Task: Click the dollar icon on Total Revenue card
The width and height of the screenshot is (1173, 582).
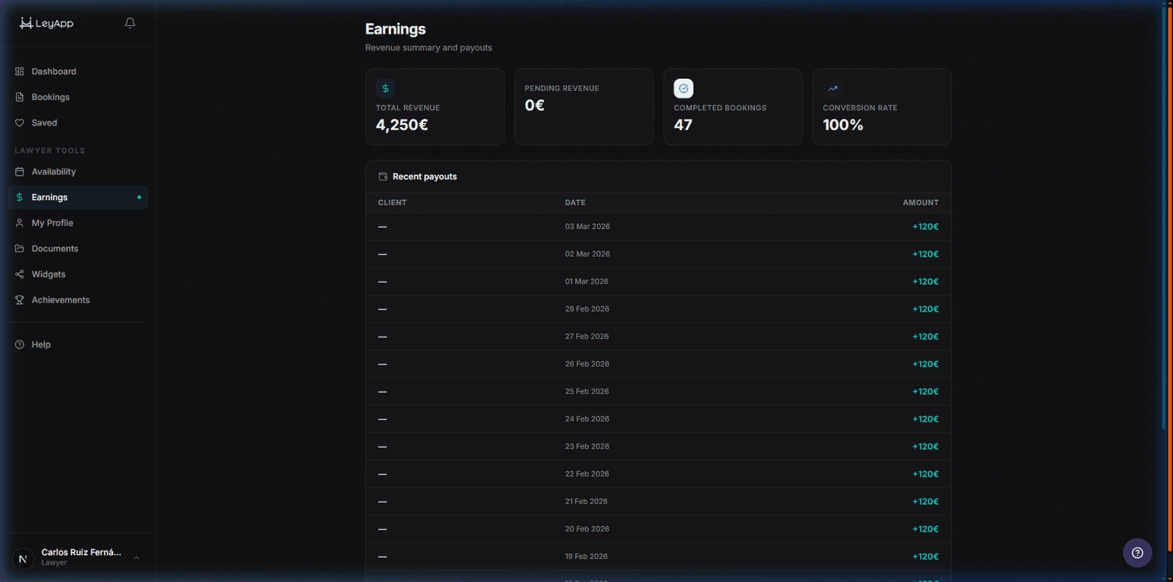Action: tap(385, 88)
